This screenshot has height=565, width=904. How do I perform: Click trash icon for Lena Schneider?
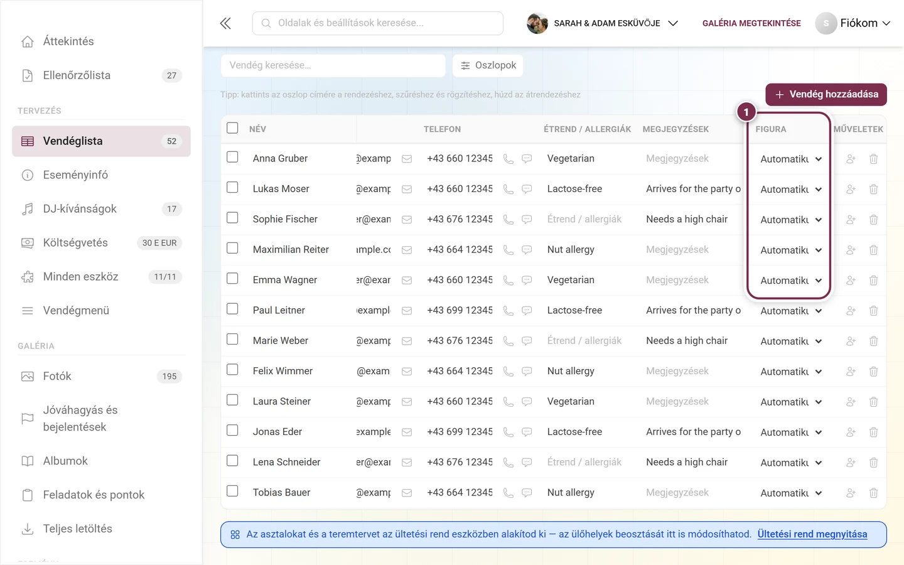pyautogui.click(x=873, y=463)
